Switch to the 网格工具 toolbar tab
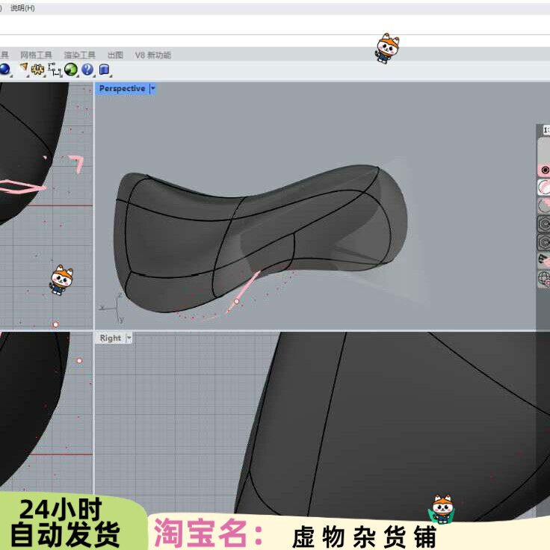Screen dimensions: 550x550 tap(36, 55)
